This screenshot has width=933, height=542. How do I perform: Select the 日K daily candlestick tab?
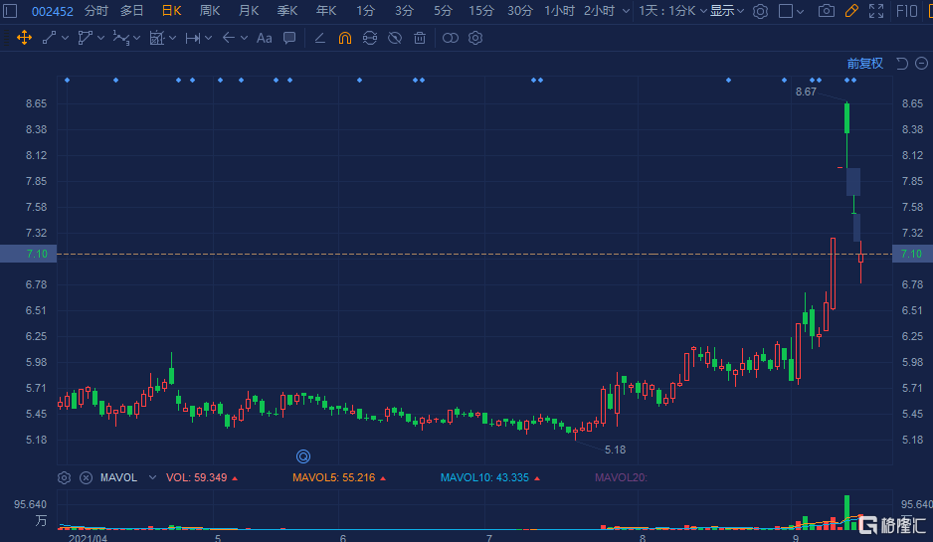(171, 11)
